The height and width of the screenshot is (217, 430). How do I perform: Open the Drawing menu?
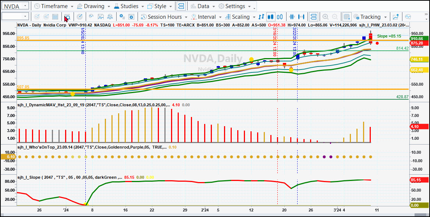click(x=94, y=6)
